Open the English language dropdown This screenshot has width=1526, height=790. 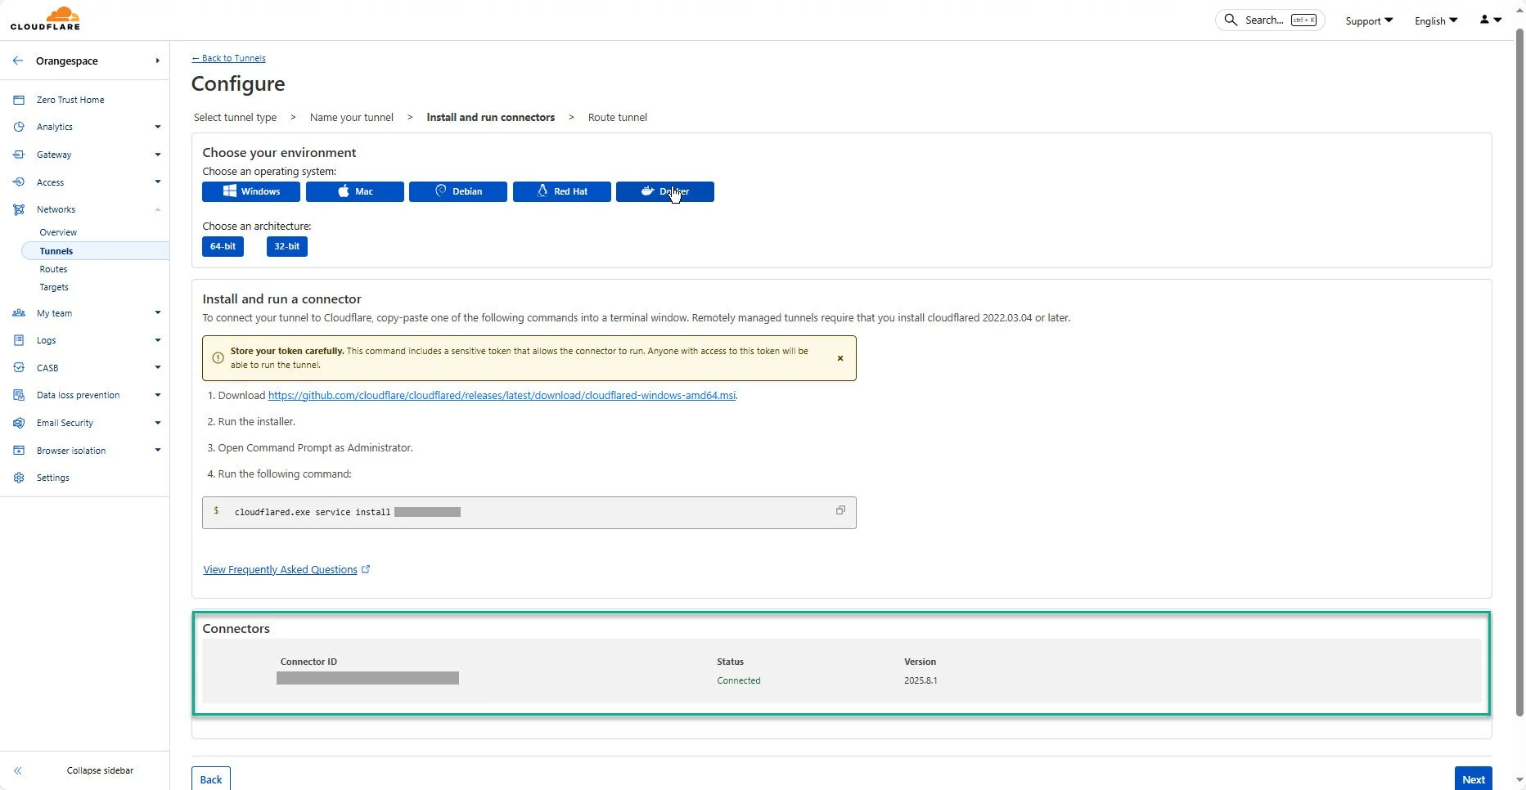coord(1436,20)
